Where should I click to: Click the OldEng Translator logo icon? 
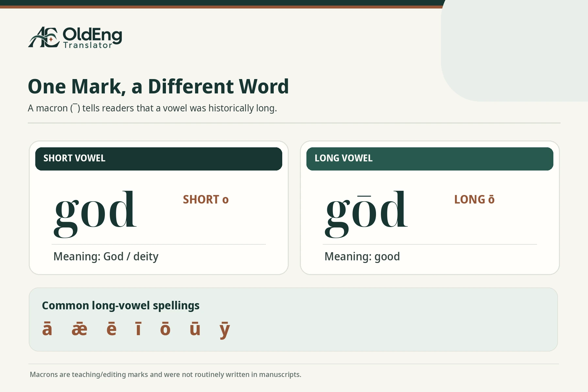click(x=44, y=37)
